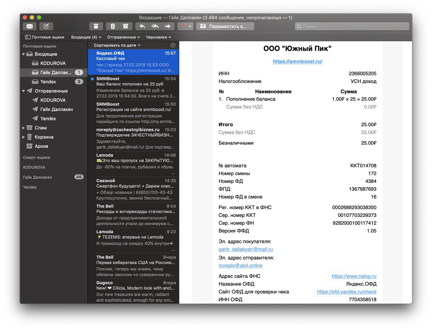The height and width of the screenshot is (330, 432).
Task: Click the Входящие inbox tray icon
Action: coord(30,54)
